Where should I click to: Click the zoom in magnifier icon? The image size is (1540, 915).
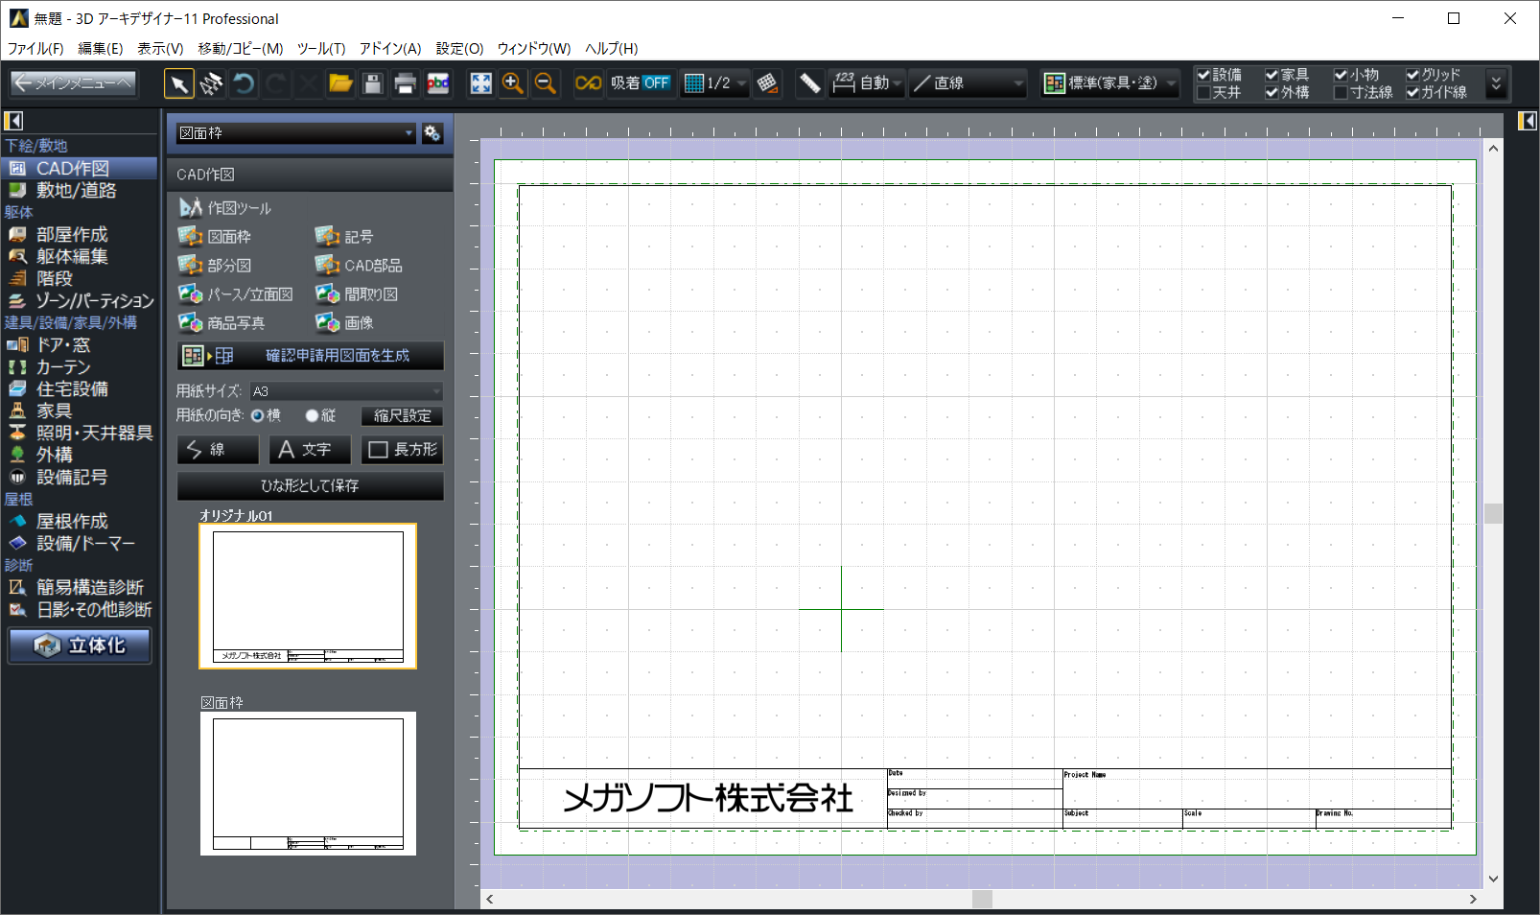coord(513,84)
